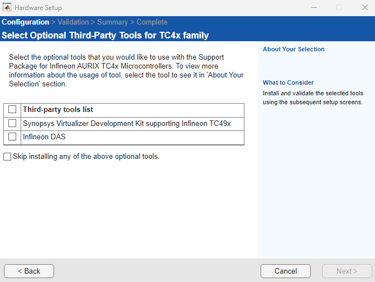Highlight the Infineon DAS row label

point(44,137)
